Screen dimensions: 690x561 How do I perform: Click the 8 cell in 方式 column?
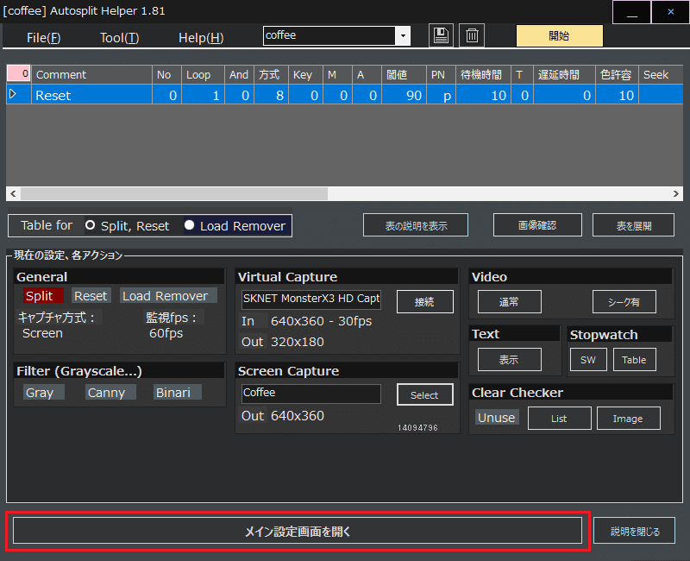pyautogui.click(x=271, y=95)
